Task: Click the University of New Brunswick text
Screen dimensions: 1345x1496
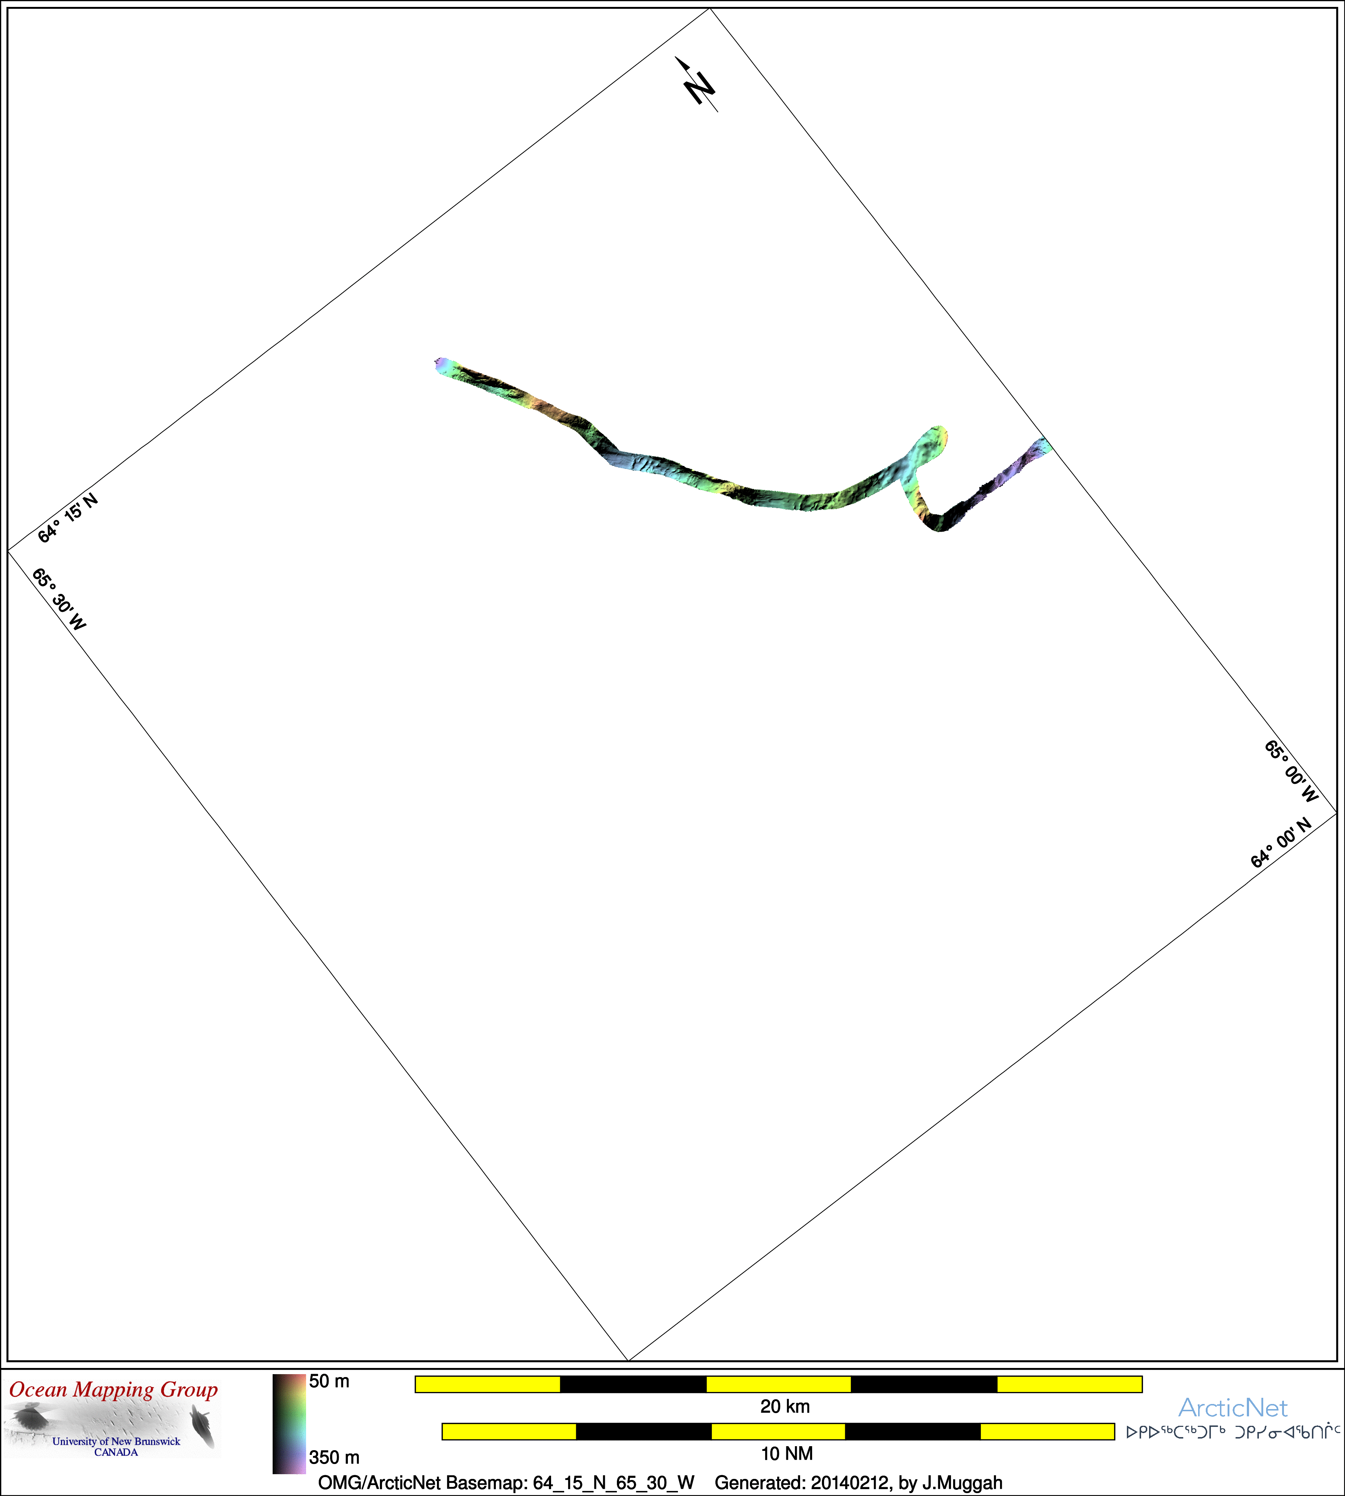Action: [x=116, y=1441]
